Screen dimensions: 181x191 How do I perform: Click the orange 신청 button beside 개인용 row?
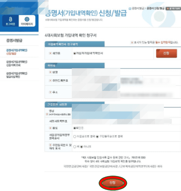(x=167, y=53)
